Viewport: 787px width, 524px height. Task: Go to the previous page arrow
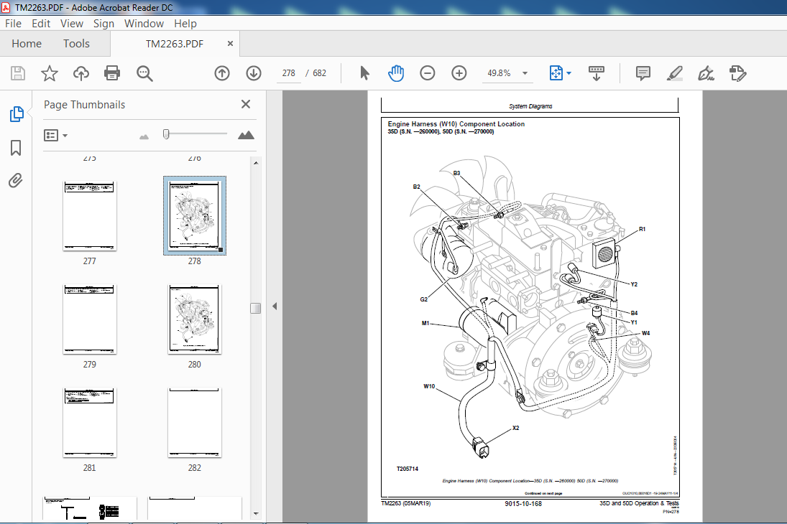pos(222,73)
